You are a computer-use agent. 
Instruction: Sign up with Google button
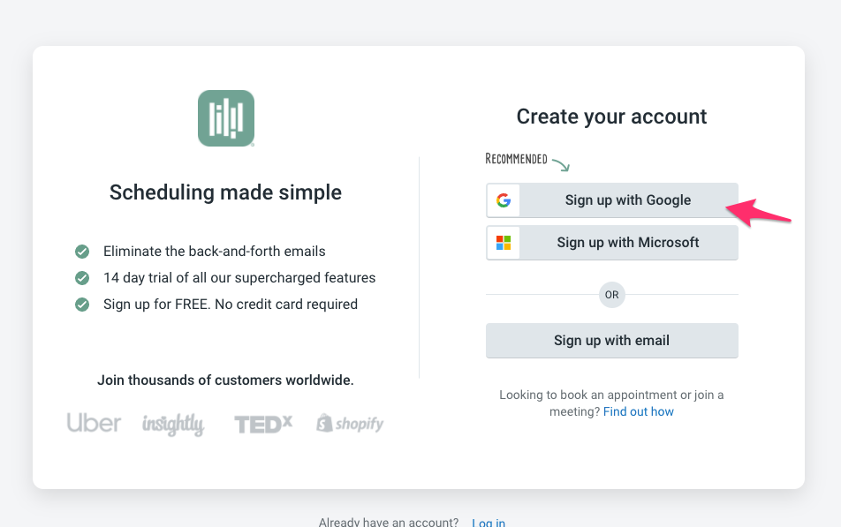(x=612, y=200)
